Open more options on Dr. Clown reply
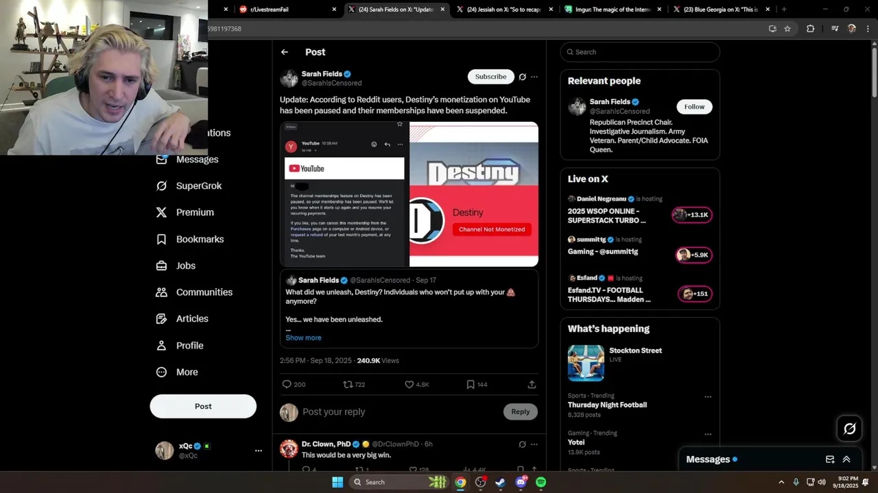The width and height of the screenshot is (878, 493). tap(534, 444)
